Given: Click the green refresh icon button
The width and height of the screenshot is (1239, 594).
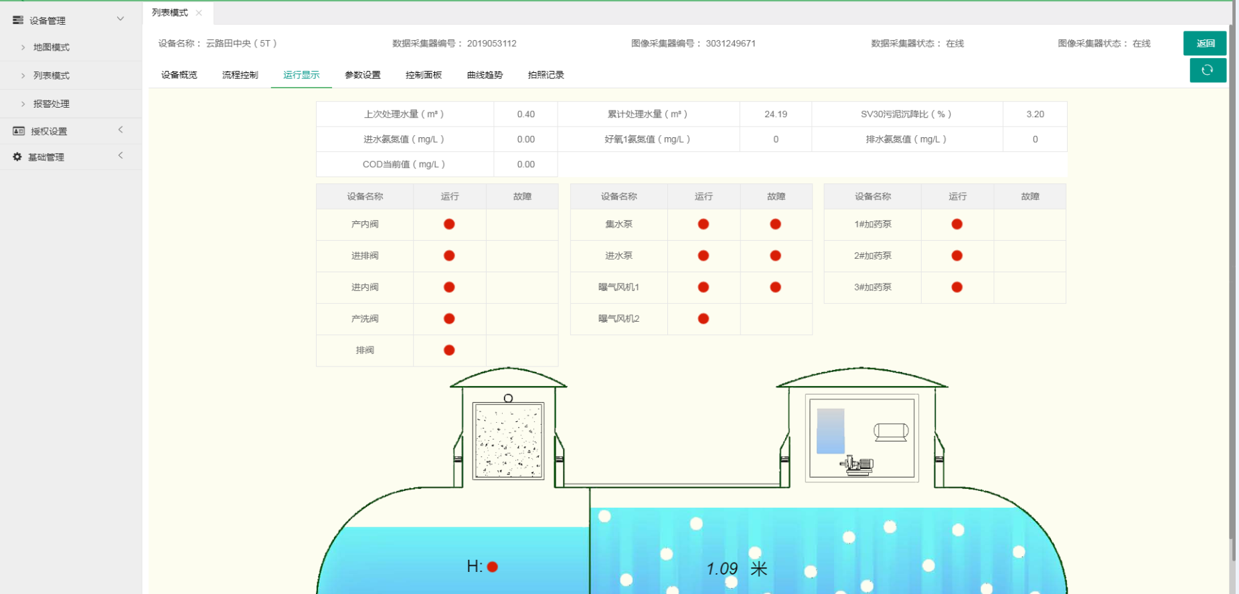Looking at the screenshot, I should coord(1207,70).
